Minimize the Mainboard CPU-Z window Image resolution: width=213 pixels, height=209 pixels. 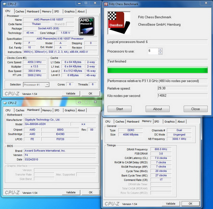coord(80,102)
